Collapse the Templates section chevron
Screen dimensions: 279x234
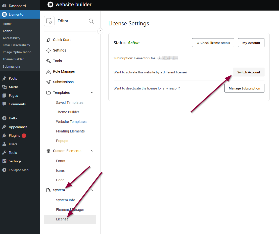click(92, 92)
